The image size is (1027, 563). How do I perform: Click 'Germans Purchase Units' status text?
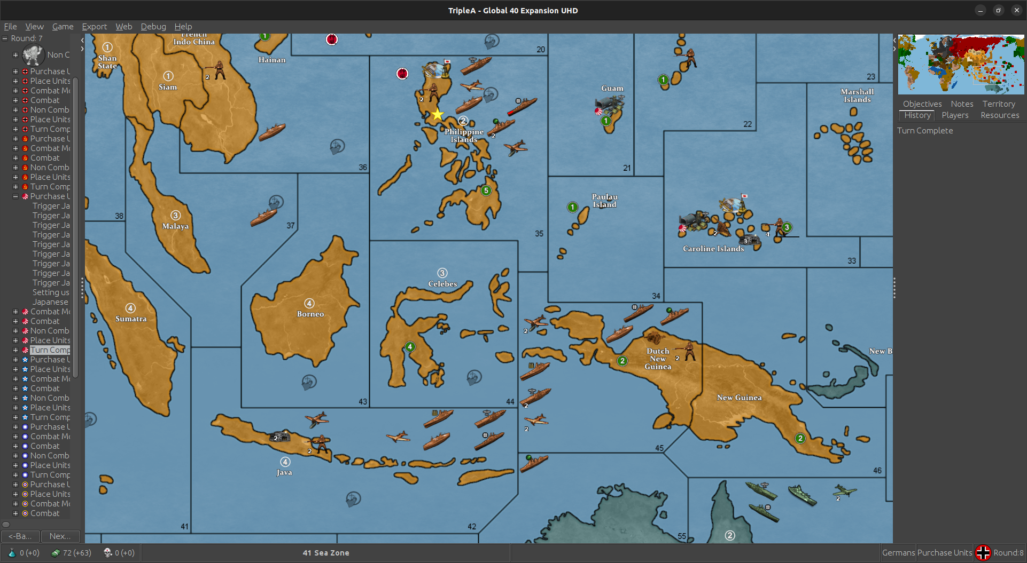tap(927, 553)
